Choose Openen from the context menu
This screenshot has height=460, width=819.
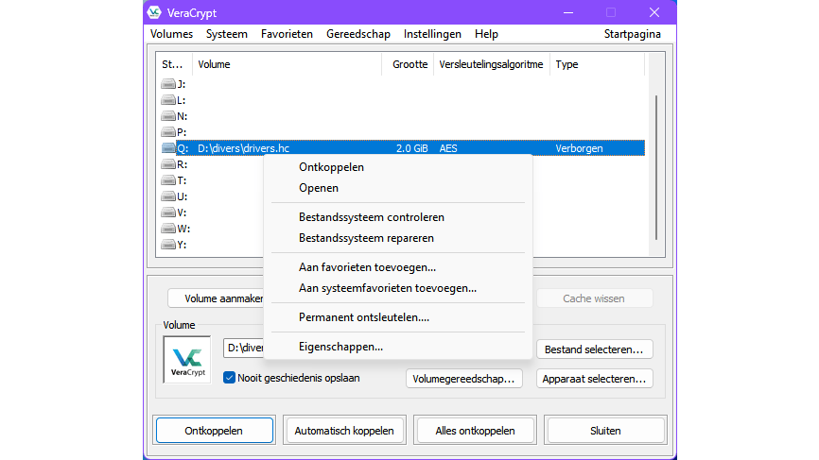click(x=398, y=188)
